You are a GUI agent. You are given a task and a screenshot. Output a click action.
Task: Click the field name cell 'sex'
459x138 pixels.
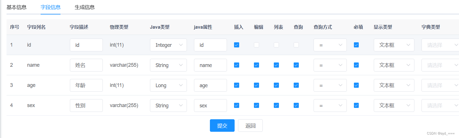[31, 105]
